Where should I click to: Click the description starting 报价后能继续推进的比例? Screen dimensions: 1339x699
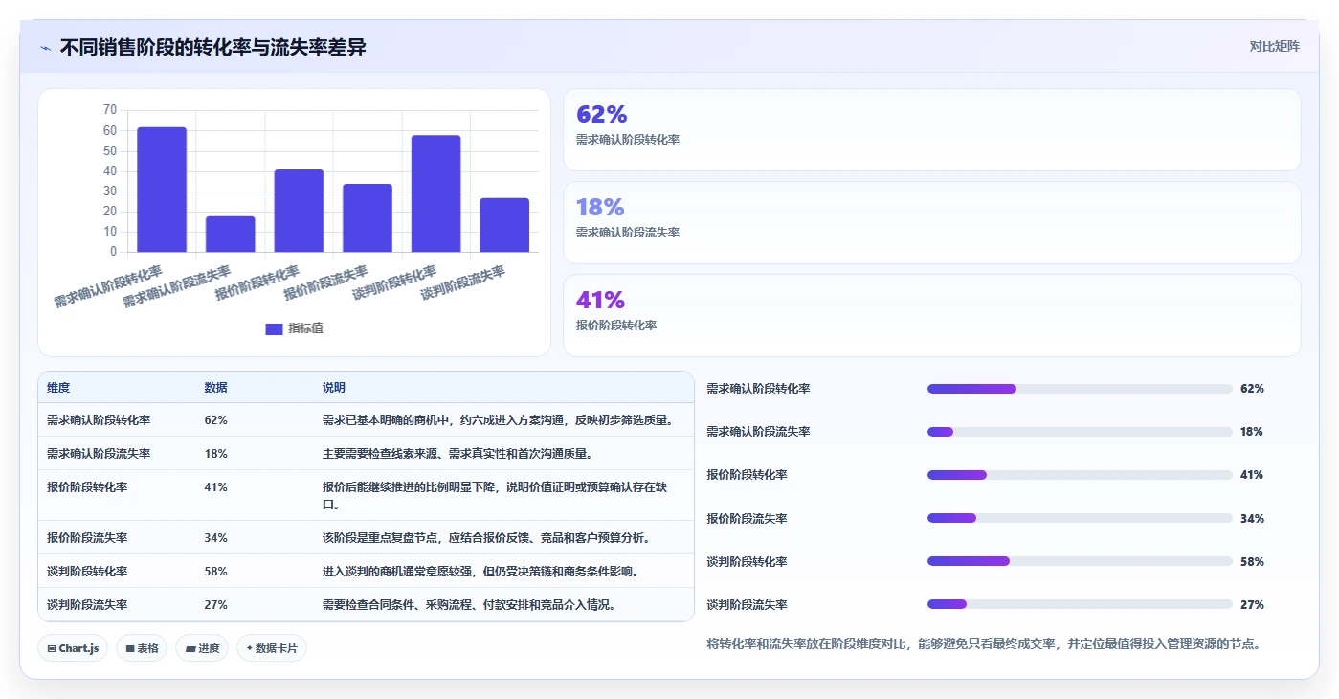pyautogui.click(x=495, y=495)
